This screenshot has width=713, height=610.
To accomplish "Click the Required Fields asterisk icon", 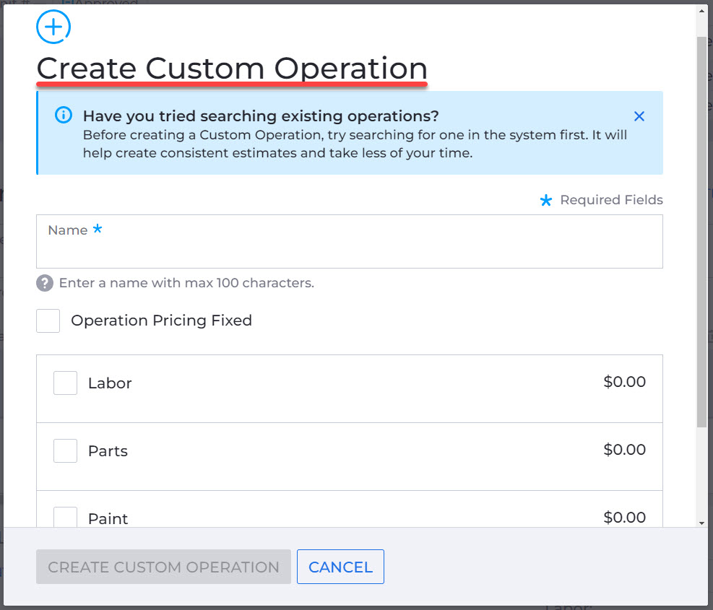I will tap(545, 200).
